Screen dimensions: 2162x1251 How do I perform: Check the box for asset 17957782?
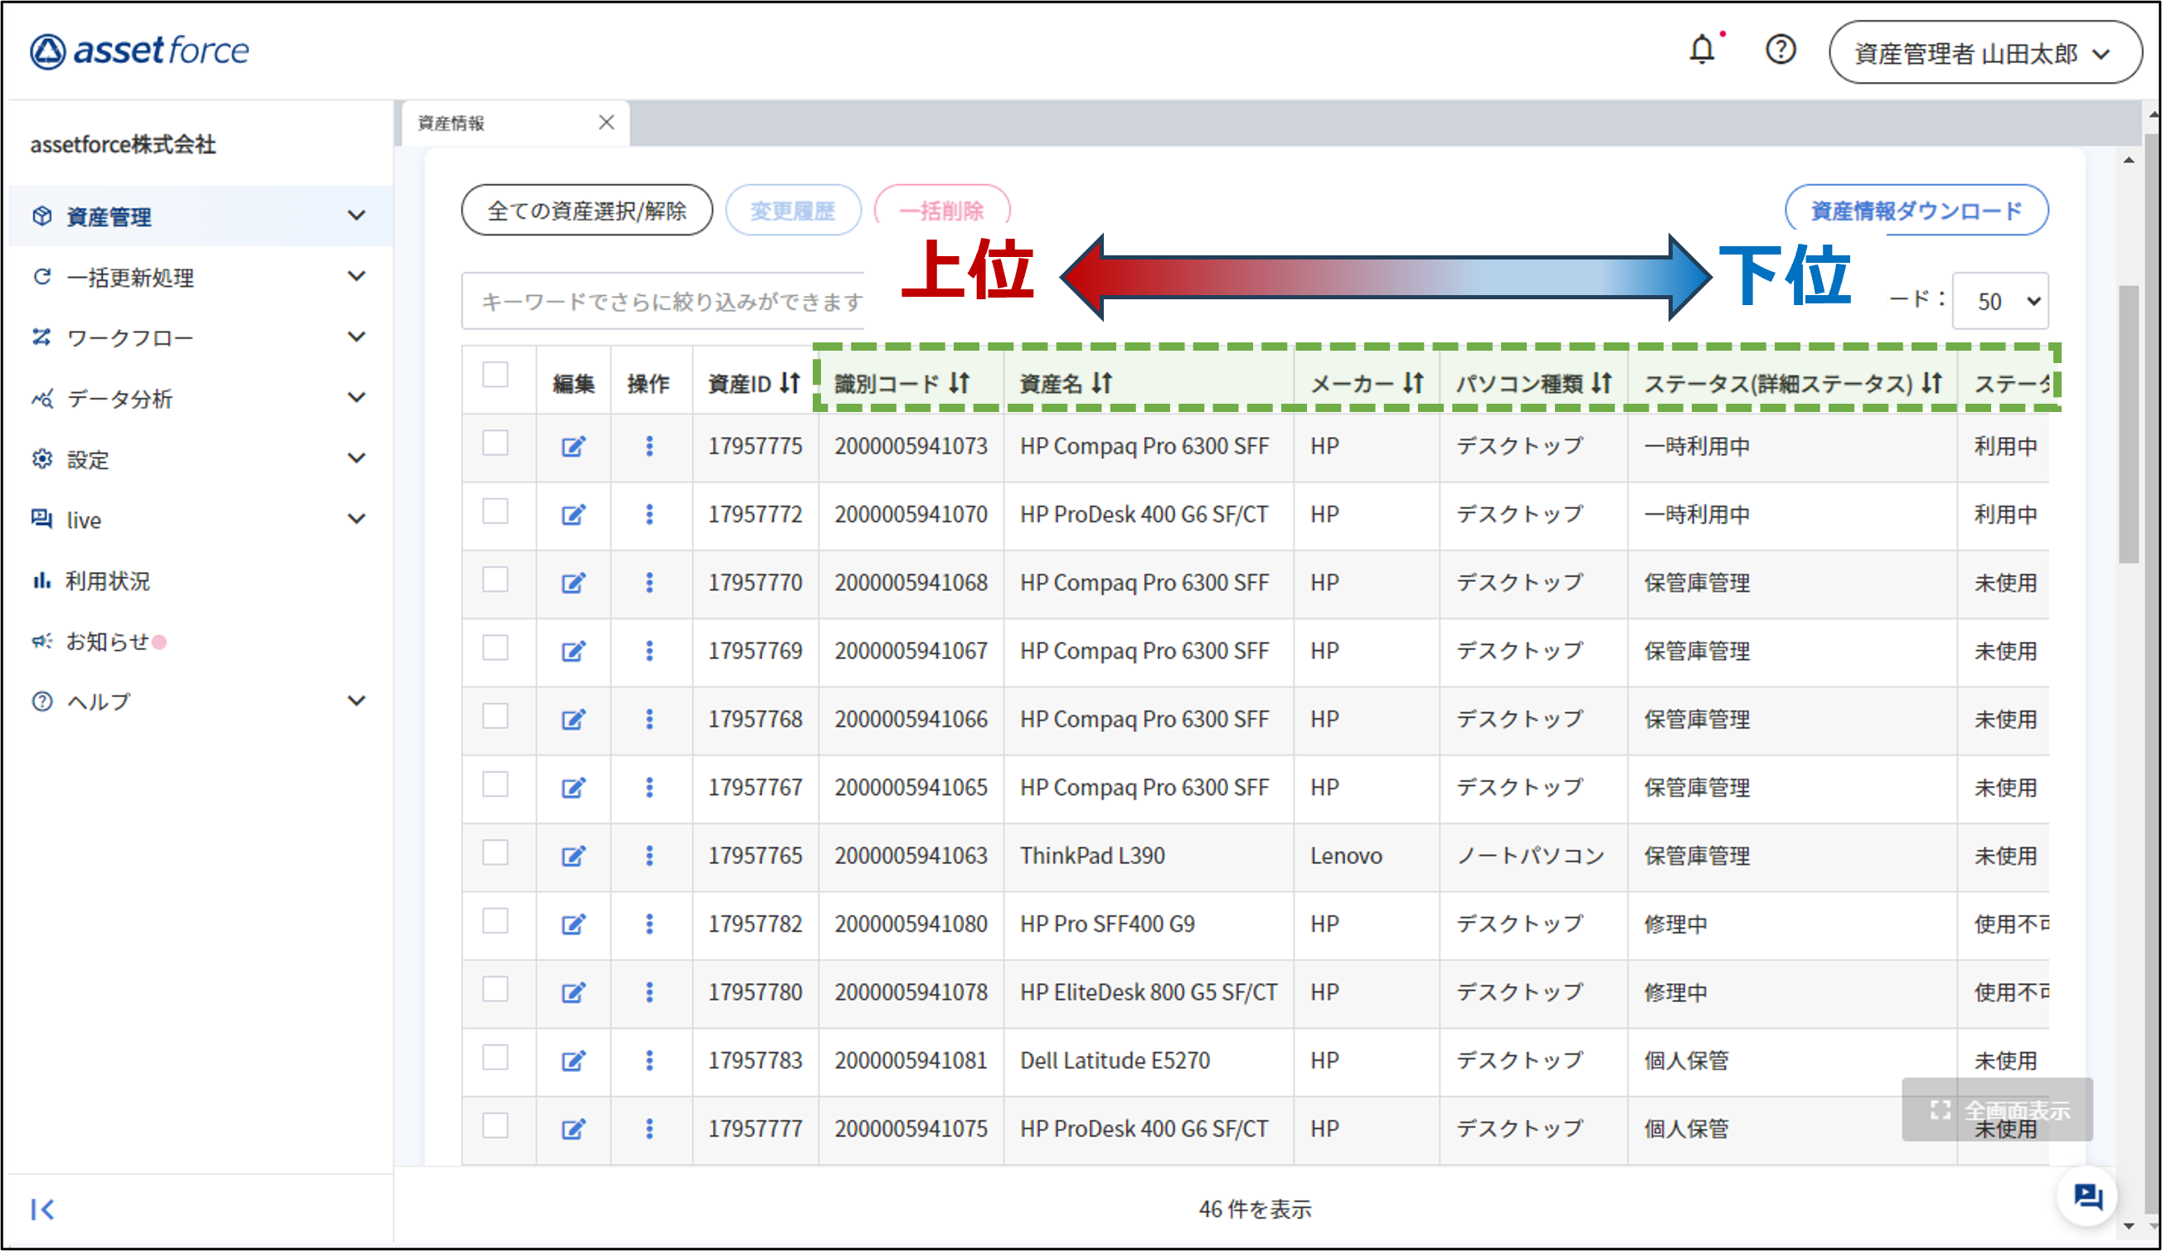495,921
